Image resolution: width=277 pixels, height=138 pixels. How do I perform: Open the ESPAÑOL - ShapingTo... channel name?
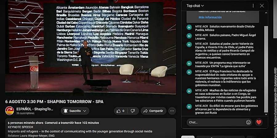[35, 109]
